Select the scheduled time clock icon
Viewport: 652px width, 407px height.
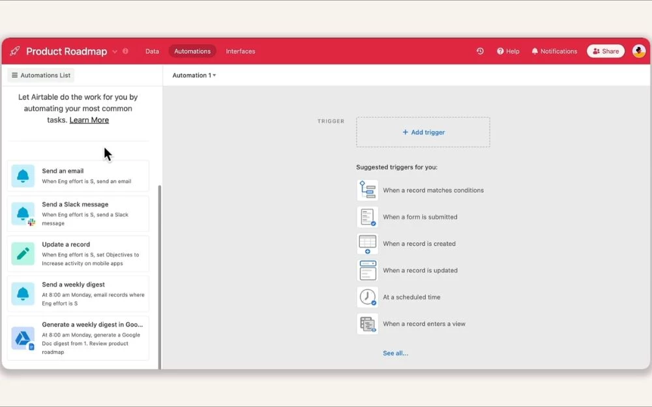[368, 297]
